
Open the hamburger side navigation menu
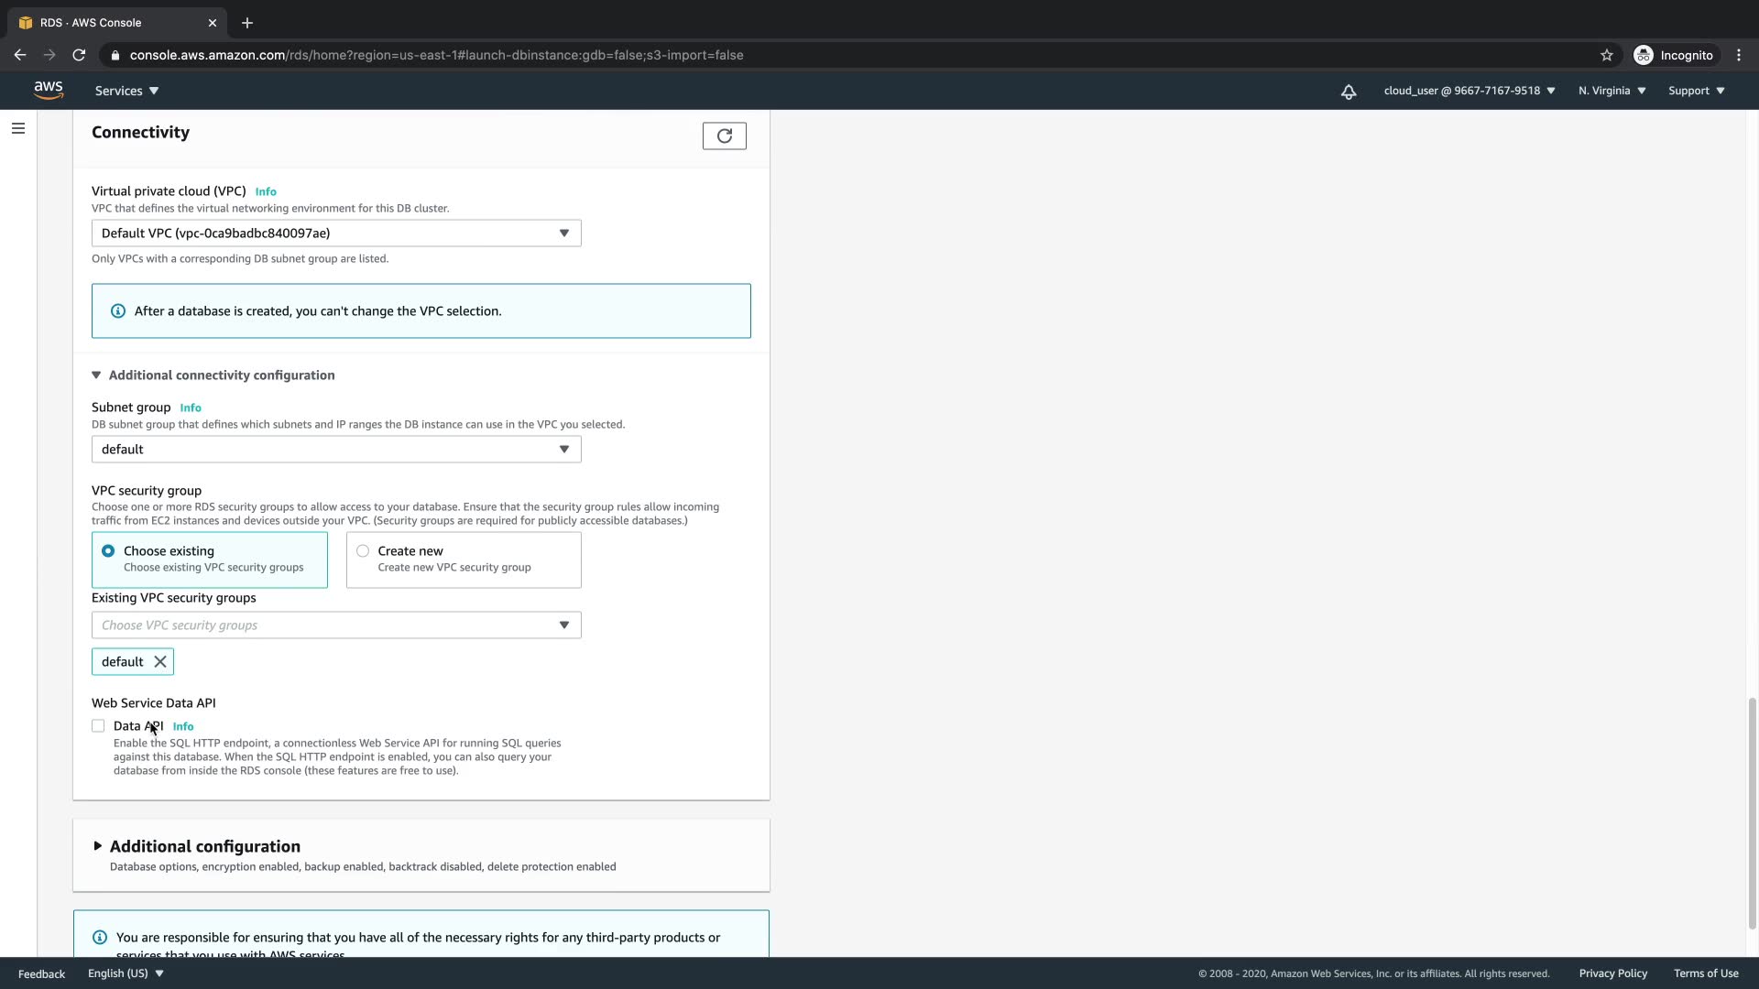click(18, 128)
